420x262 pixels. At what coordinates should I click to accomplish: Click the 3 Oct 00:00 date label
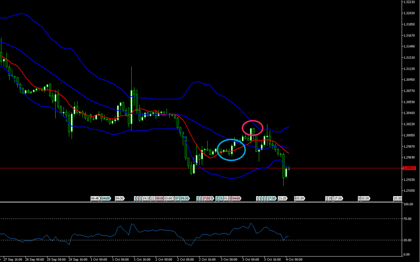pos(229,260)
